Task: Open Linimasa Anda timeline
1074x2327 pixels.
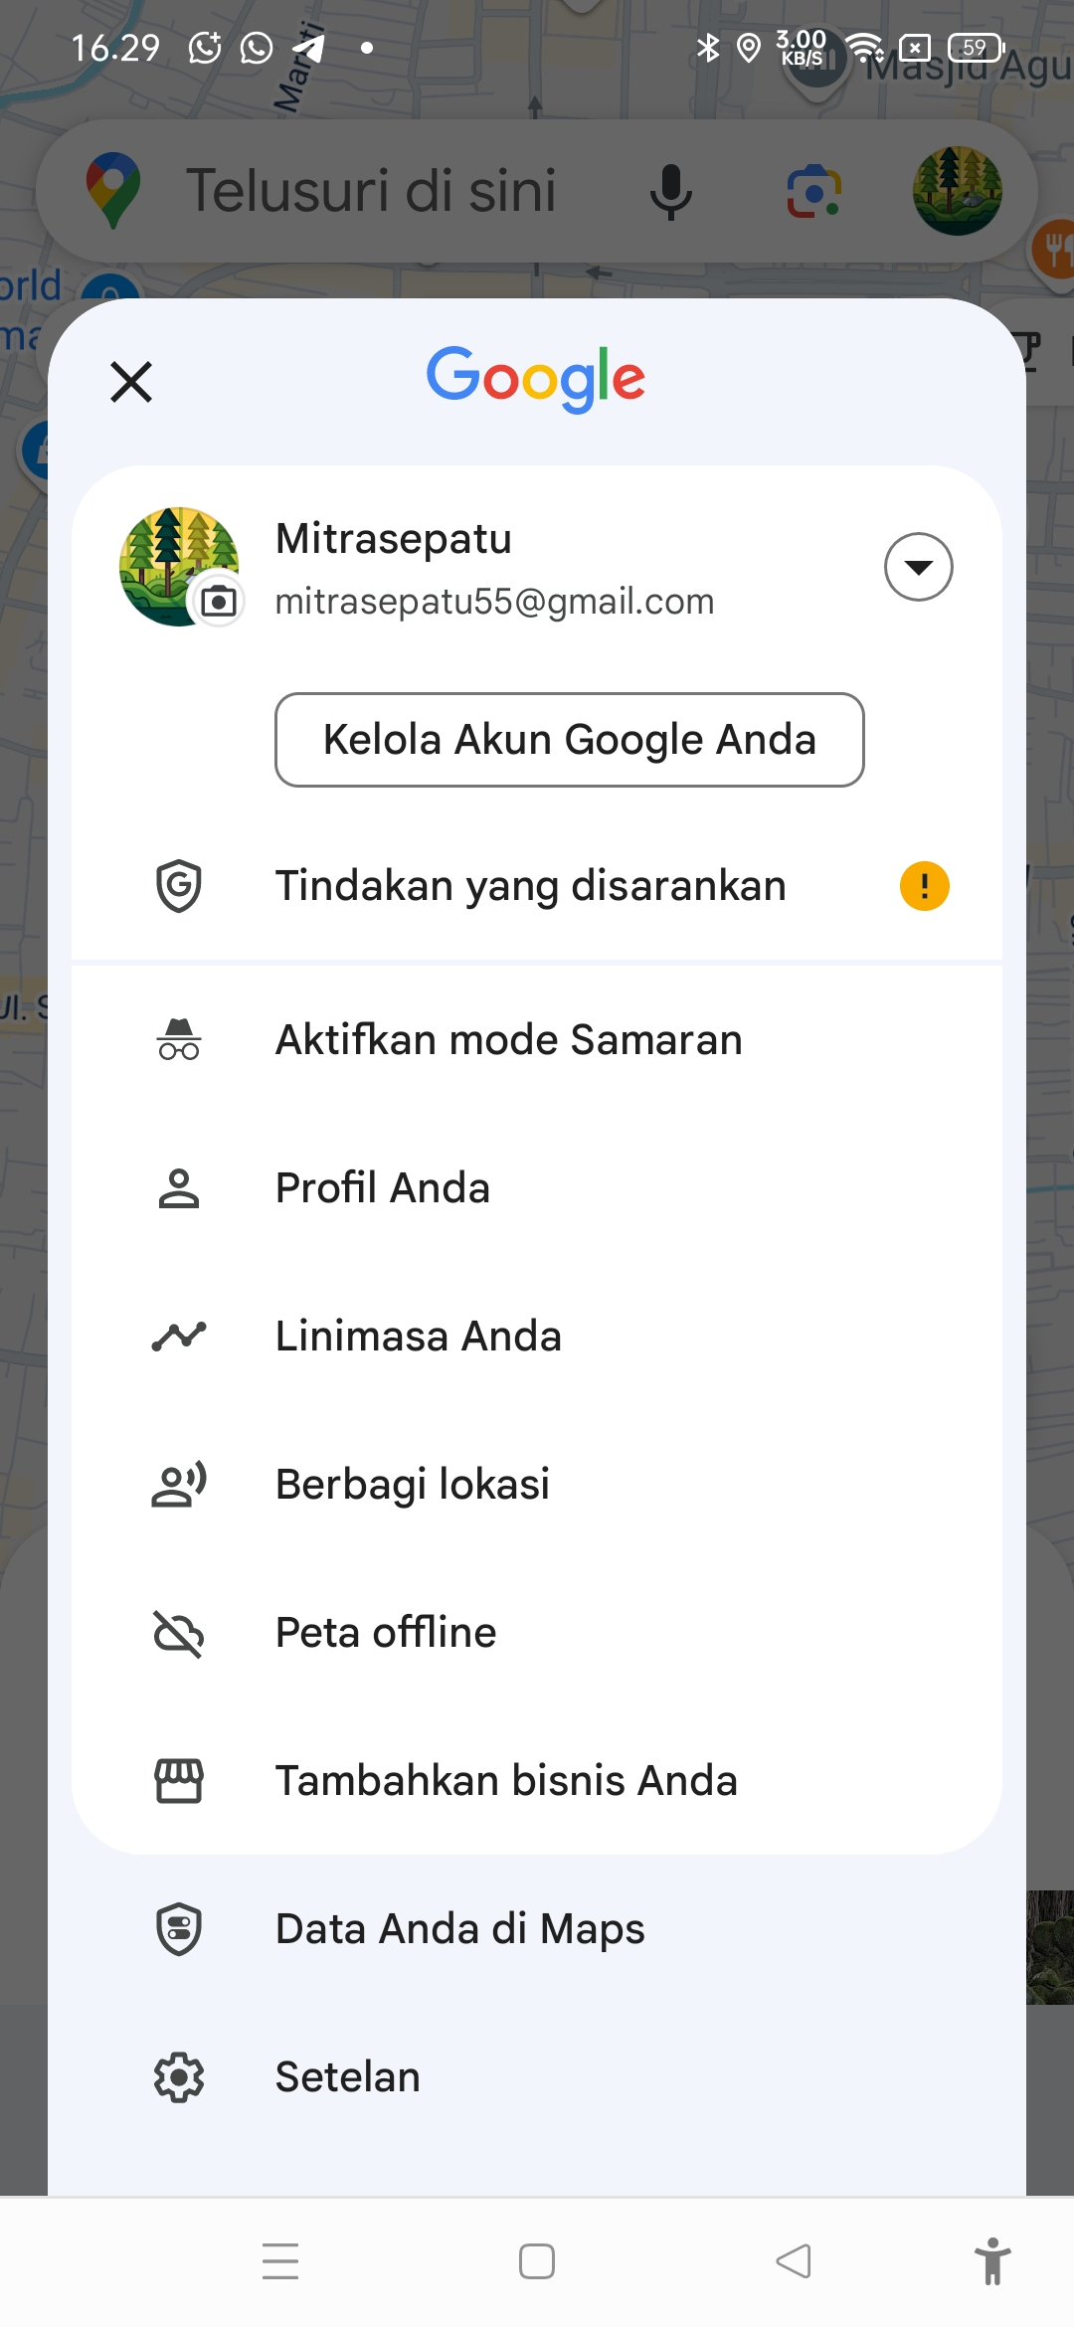Action: [x=537, y=1337]
